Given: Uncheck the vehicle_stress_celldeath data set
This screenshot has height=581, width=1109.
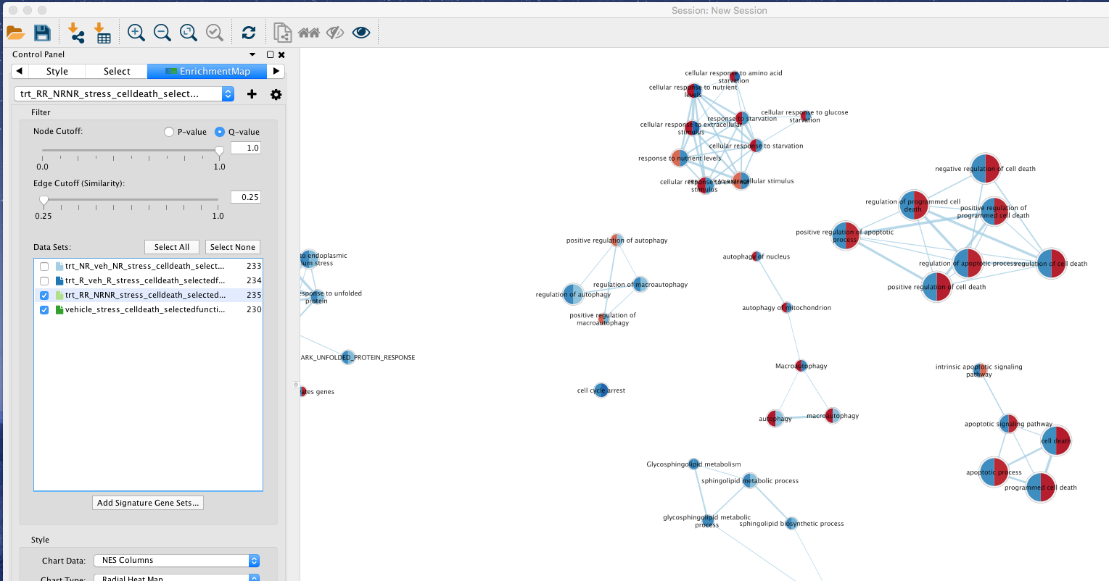Looking at the screenshot, I should coord(44,309).
